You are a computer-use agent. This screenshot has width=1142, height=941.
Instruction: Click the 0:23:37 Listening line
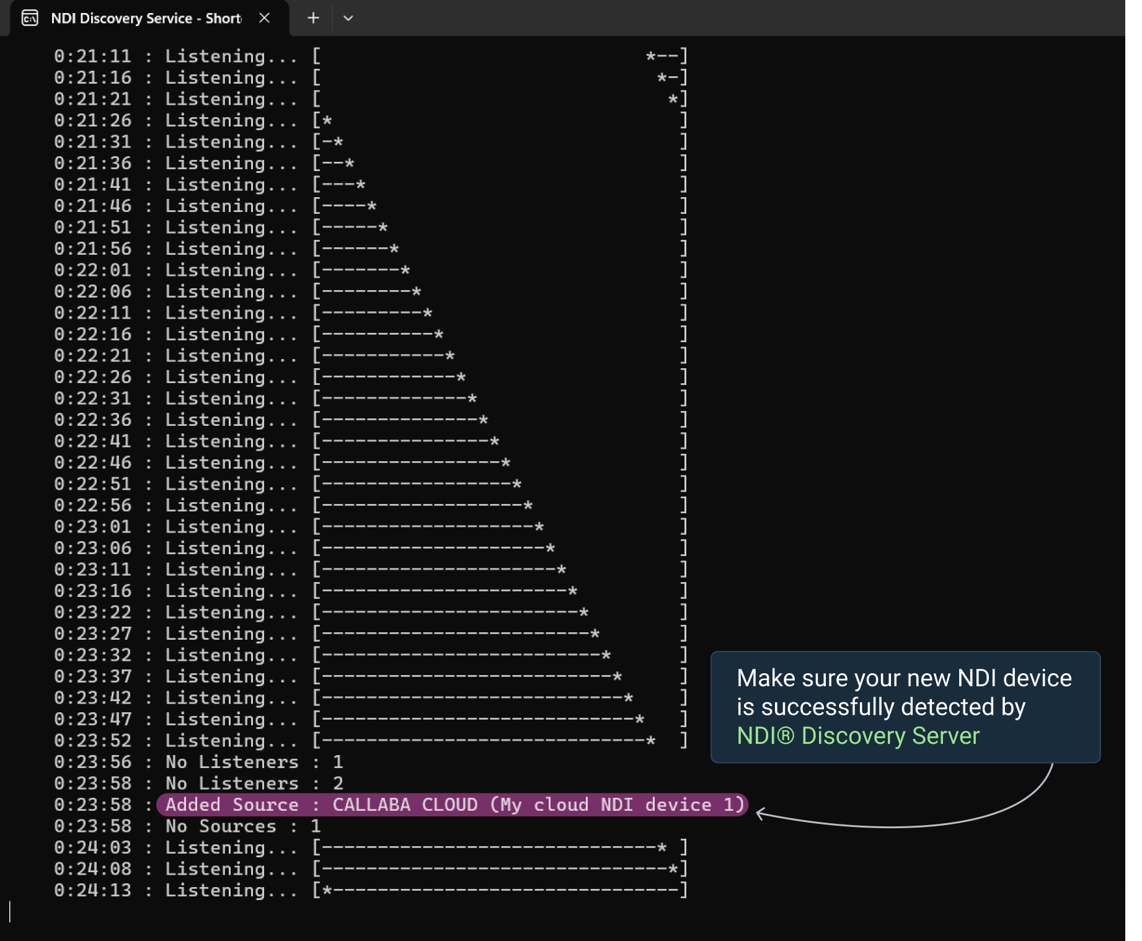click(x=371, y=676)
